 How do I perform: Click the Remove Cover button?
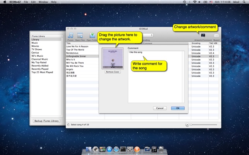[113, 72]
